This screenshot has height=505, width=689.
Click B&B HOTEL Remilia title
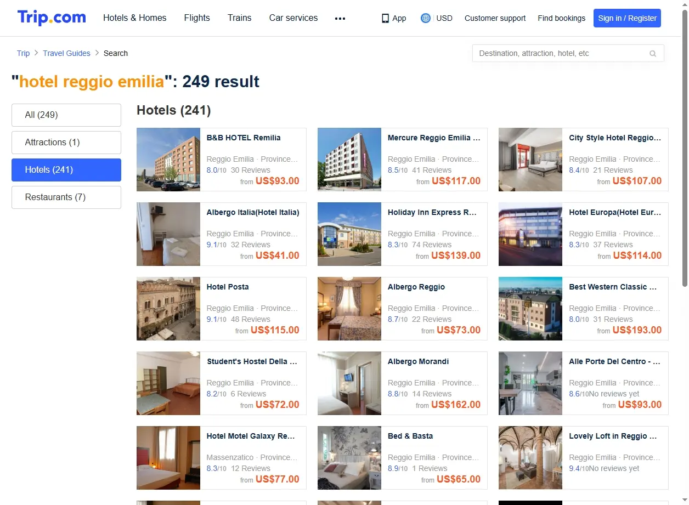[x=244, y=138]
